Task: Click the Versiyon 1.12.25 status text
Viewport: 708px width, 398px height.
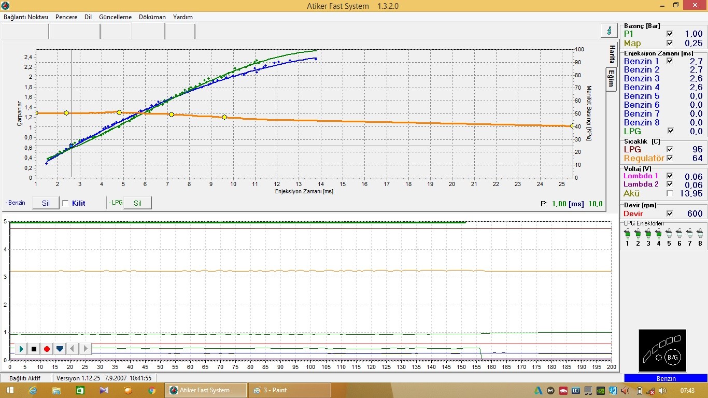Action: [x=79, y=378]
